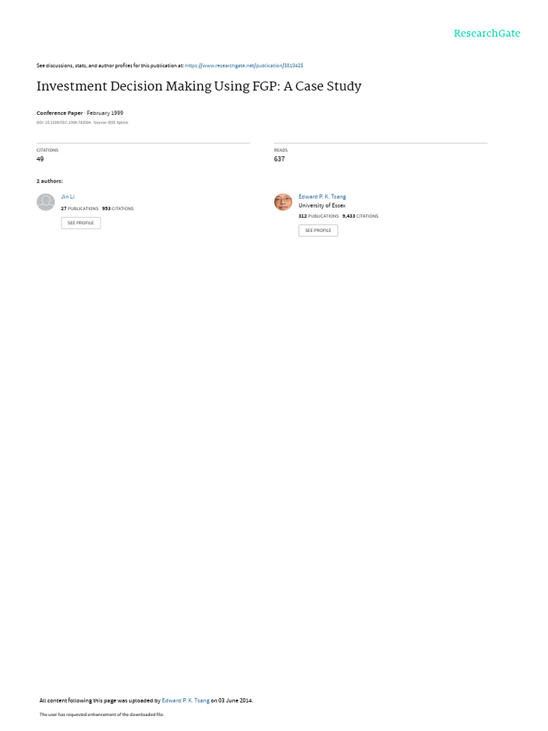Click Tsang's 9,433 citations stat
Screen dimensions: 548x731
point(360,216)
